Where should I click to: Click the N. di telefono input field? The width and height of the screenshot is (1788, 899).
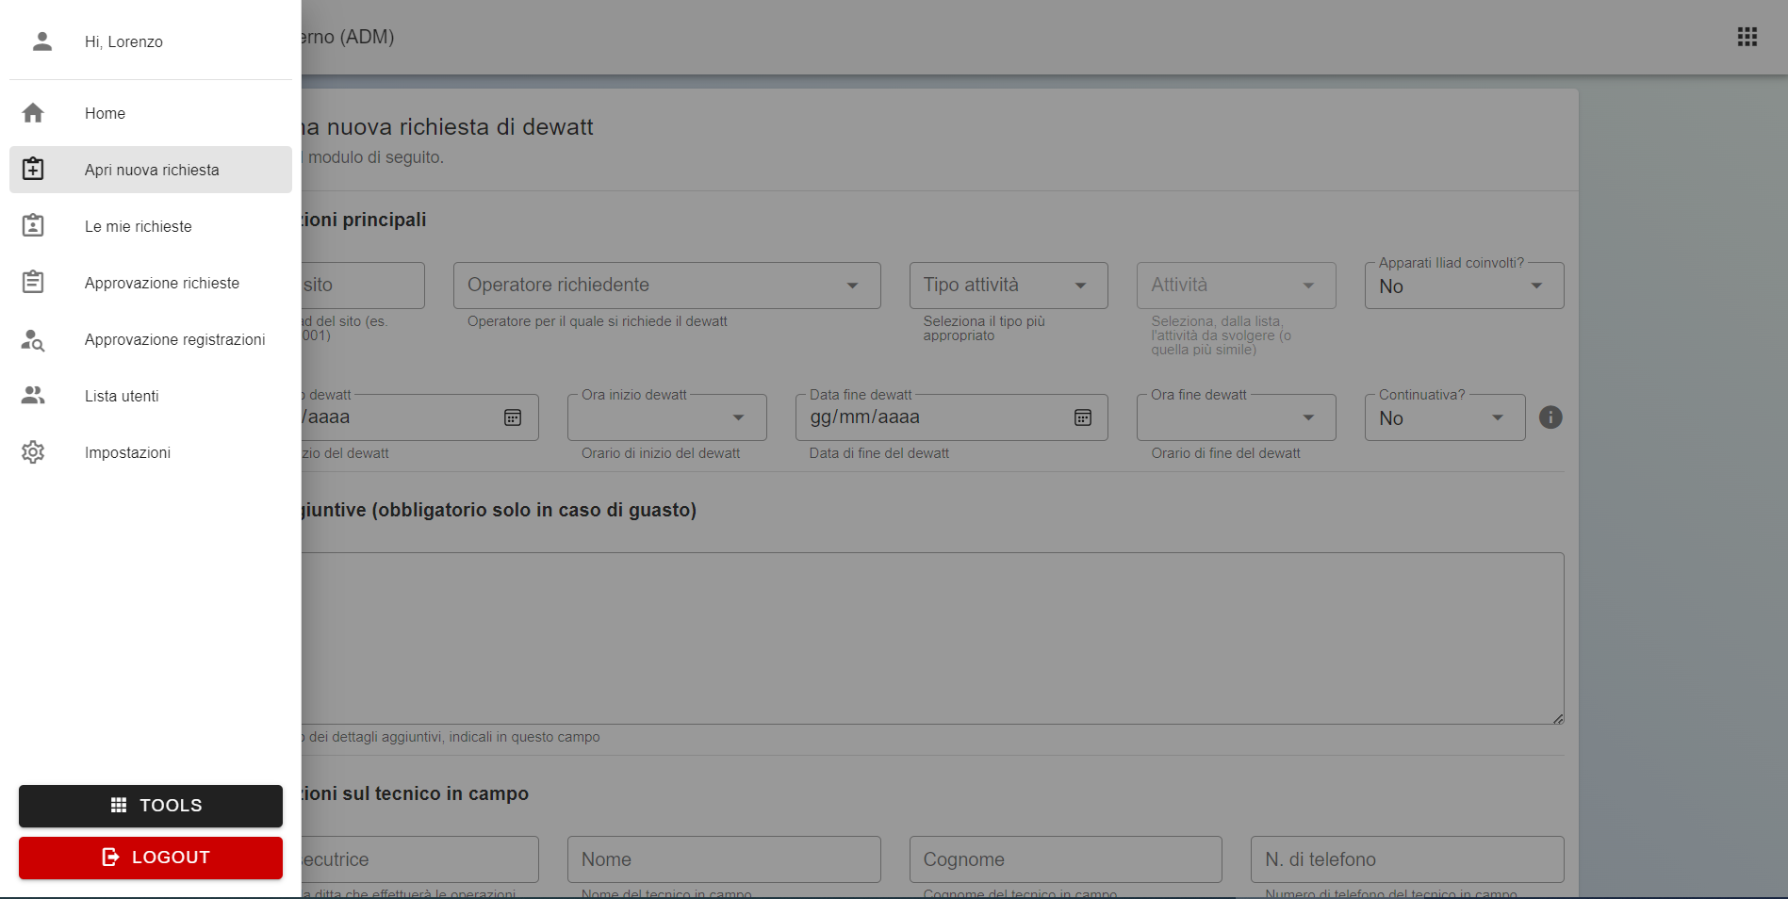coord(1407,859)
